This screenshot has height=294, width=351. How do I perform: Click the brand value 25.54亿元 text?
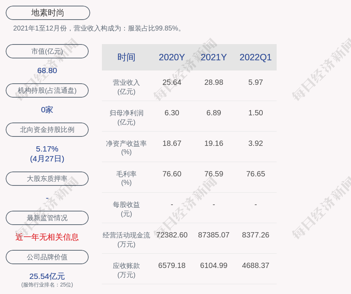click(47, 276)
